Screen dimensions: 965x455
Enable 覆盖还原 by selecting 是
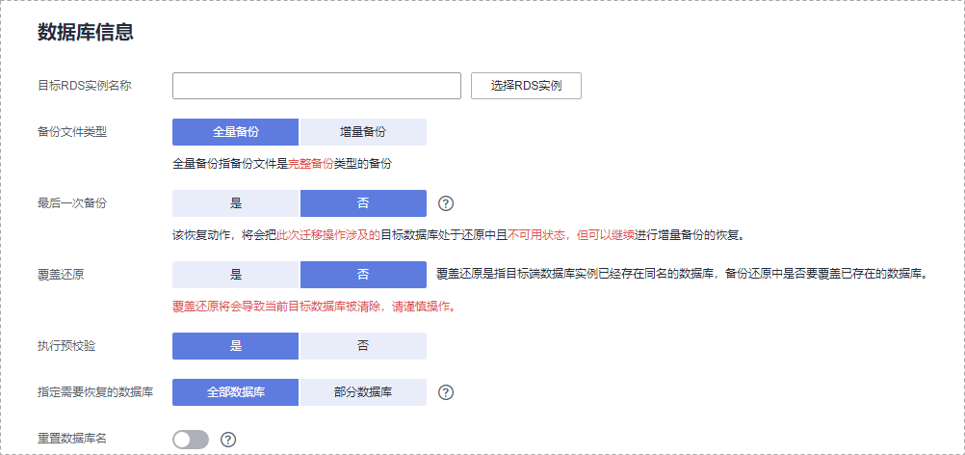pos(236,275)
